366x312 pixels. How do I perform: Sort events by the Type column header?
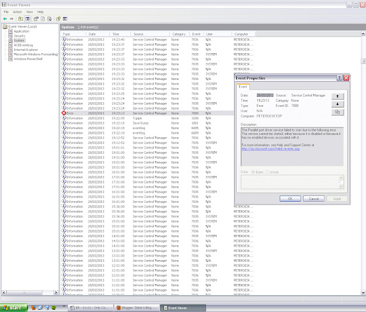click(73, 34)
